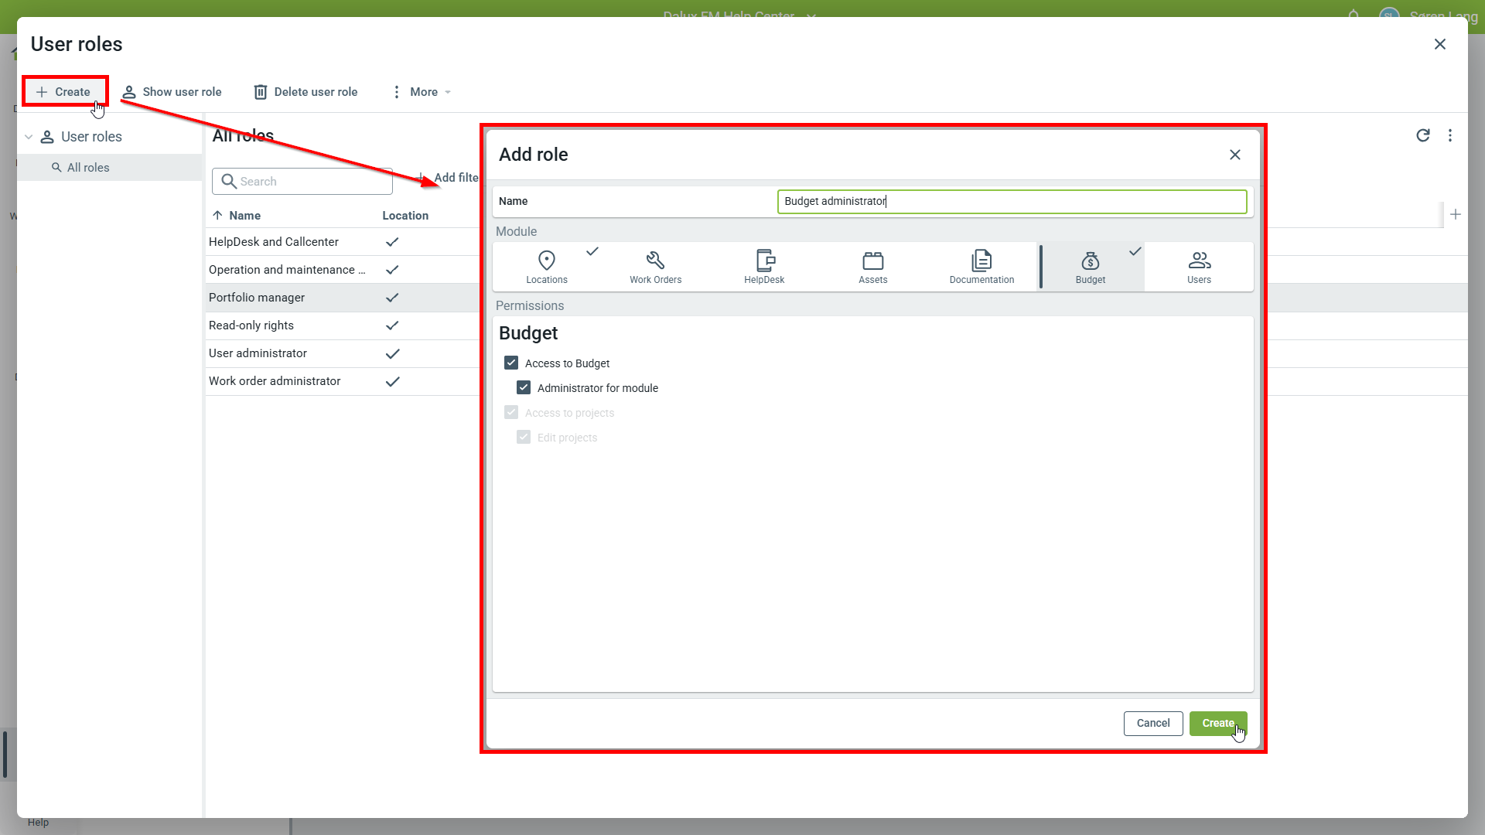The height and width of the screenshot is (835, 1485).
Task: Select All roles in sidebar
Action: 88,168
